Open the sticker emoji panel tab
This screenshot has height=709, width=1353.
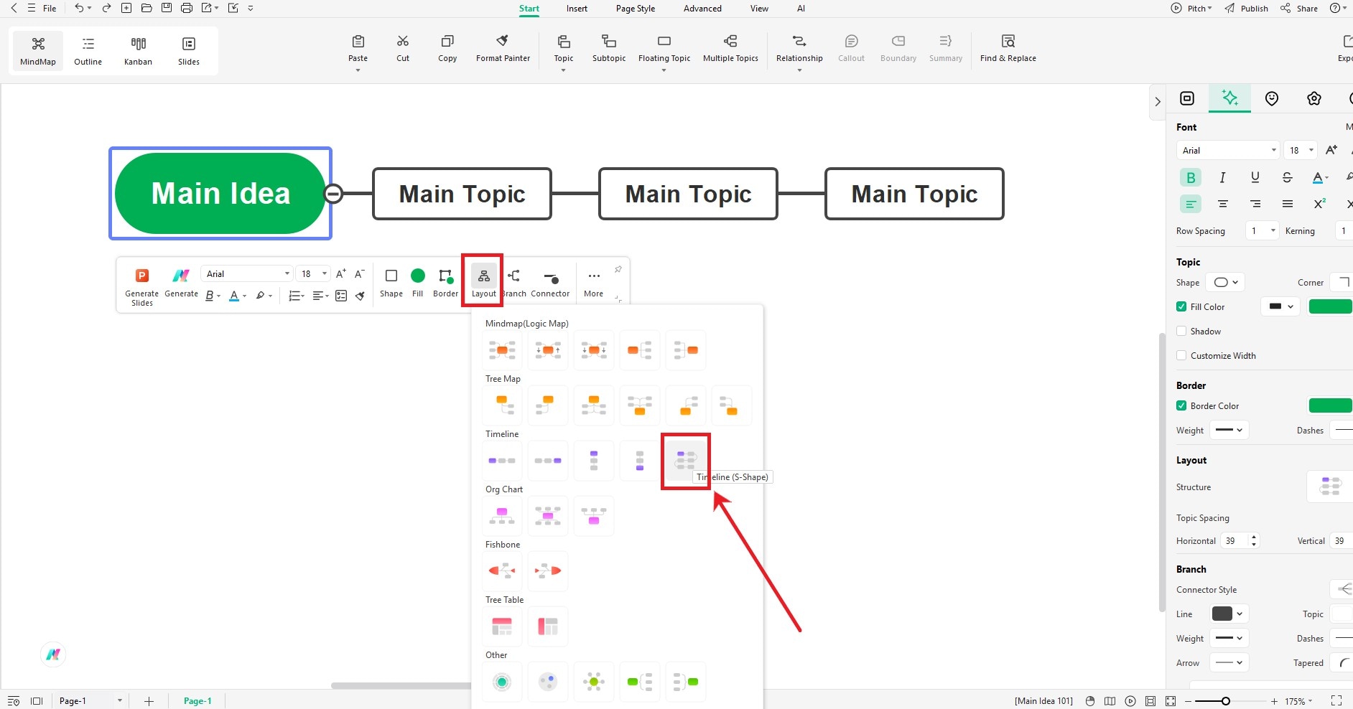[x=1272, y=98]
